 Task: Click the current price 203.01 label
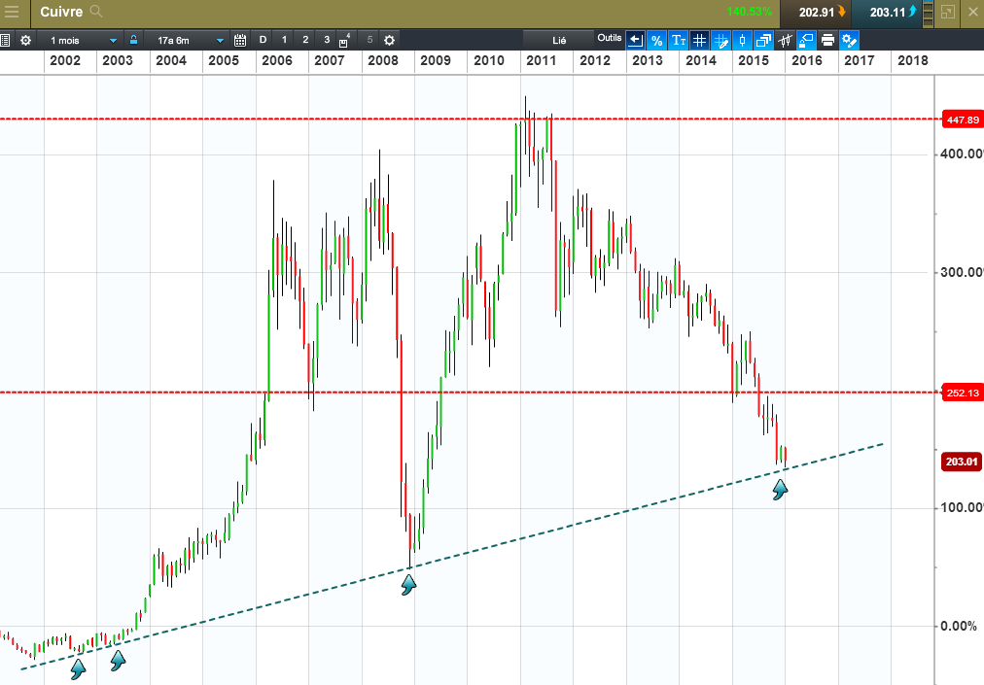[x=962, y=462]
